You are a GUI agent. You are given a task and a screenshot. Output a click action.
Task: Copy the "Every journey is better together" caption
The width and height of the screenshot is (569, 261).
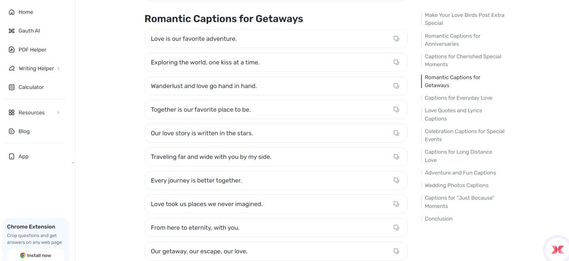tap(396, 181)
